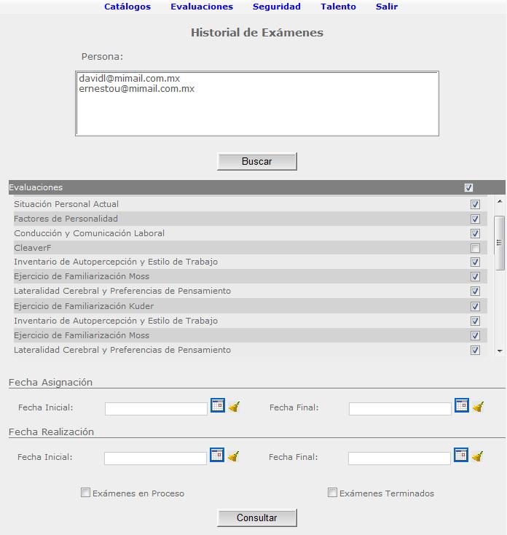Viewport: 507px width, 535px height.
Task: Open the Talento menu
Action: [338, 7]
